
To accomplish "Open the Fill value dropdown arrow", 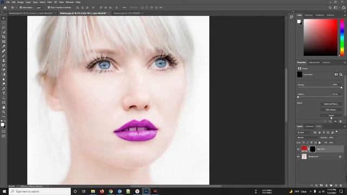I will coord(336,142).
